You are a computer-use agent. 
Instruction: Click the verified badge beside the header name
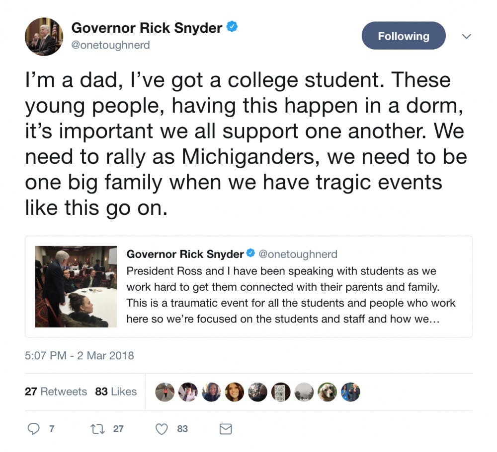coord(232,27)
